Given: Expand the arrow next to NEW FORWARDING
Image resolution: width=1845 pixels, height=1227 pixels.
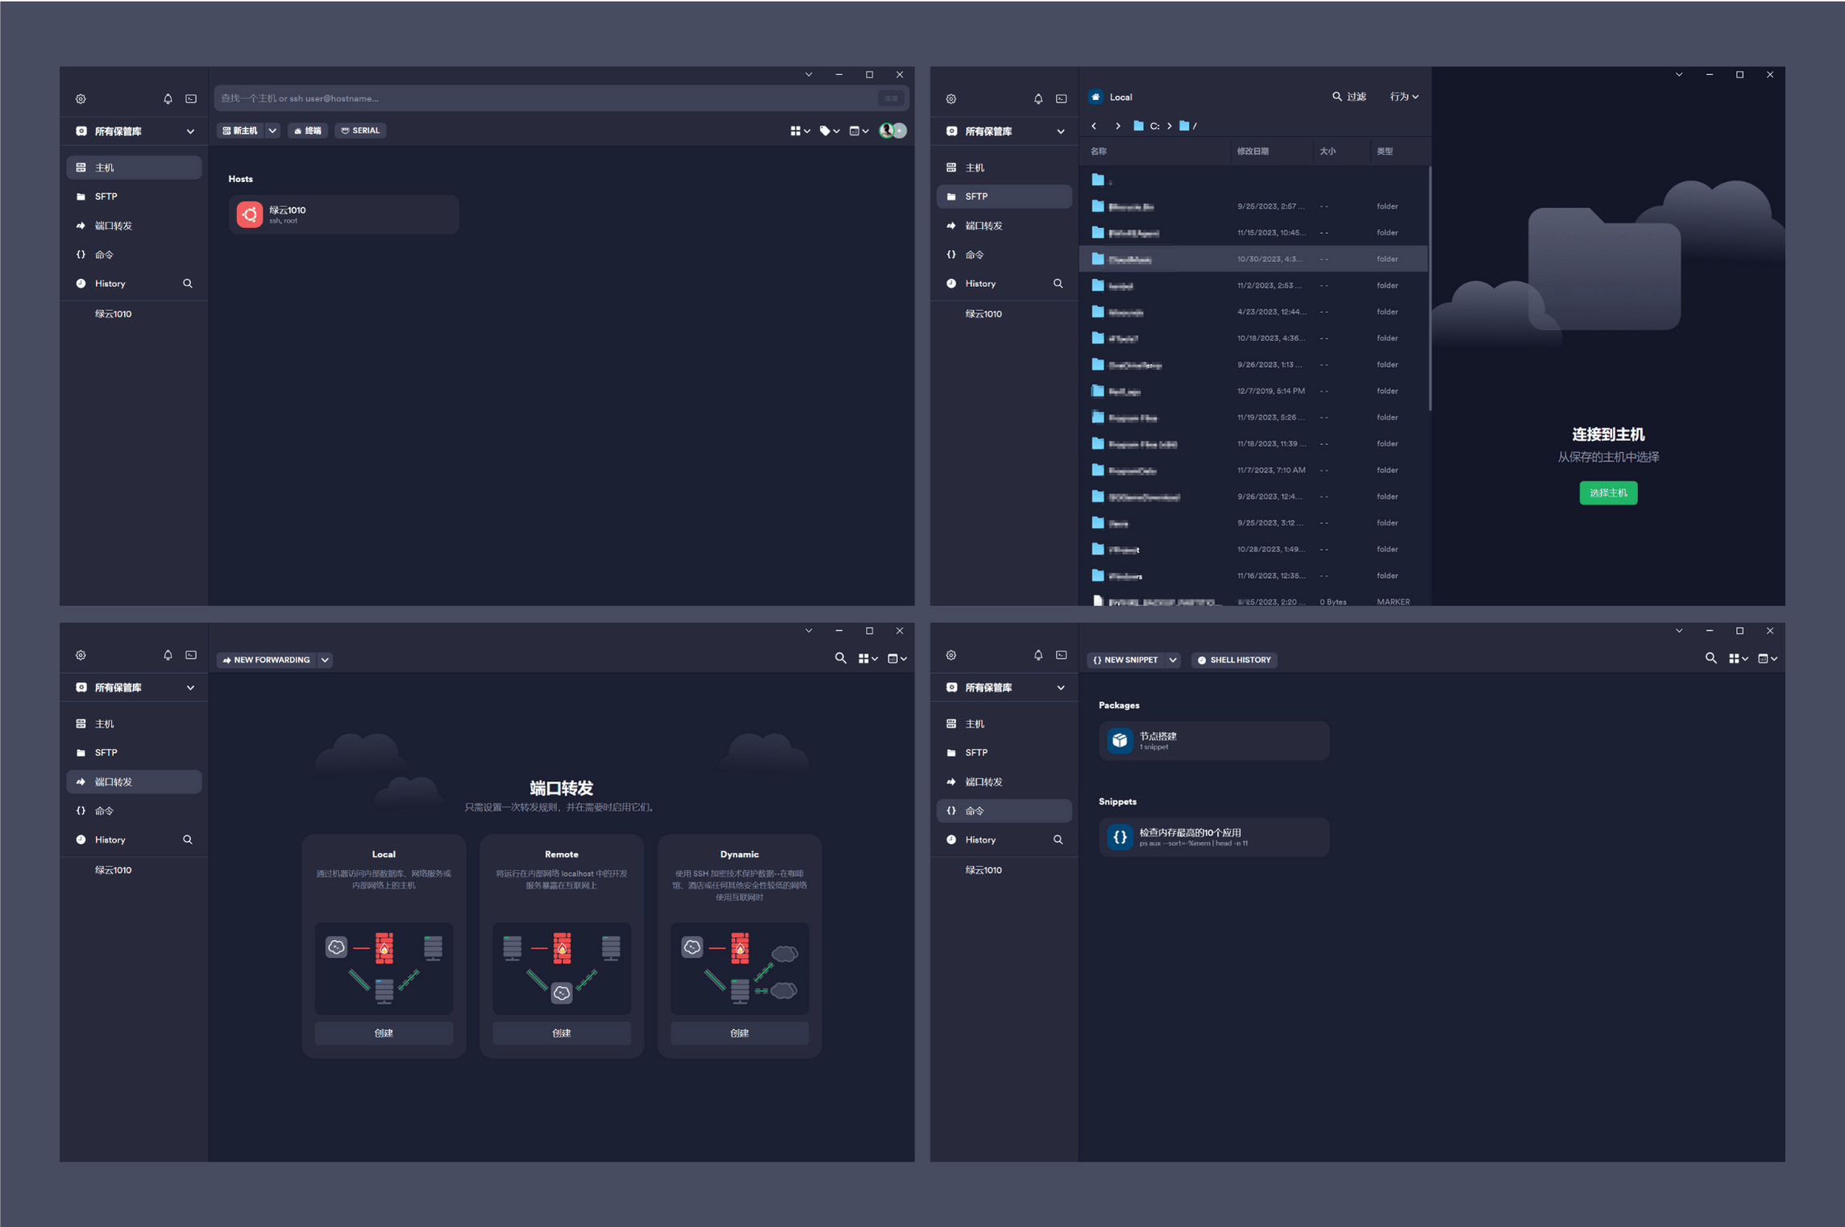Looking at the screenshot, I should (325, 659).
